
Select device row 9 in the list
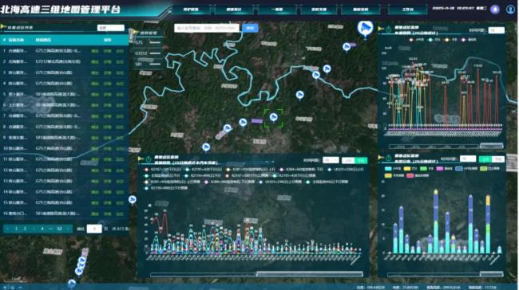[x=64, y=137]
